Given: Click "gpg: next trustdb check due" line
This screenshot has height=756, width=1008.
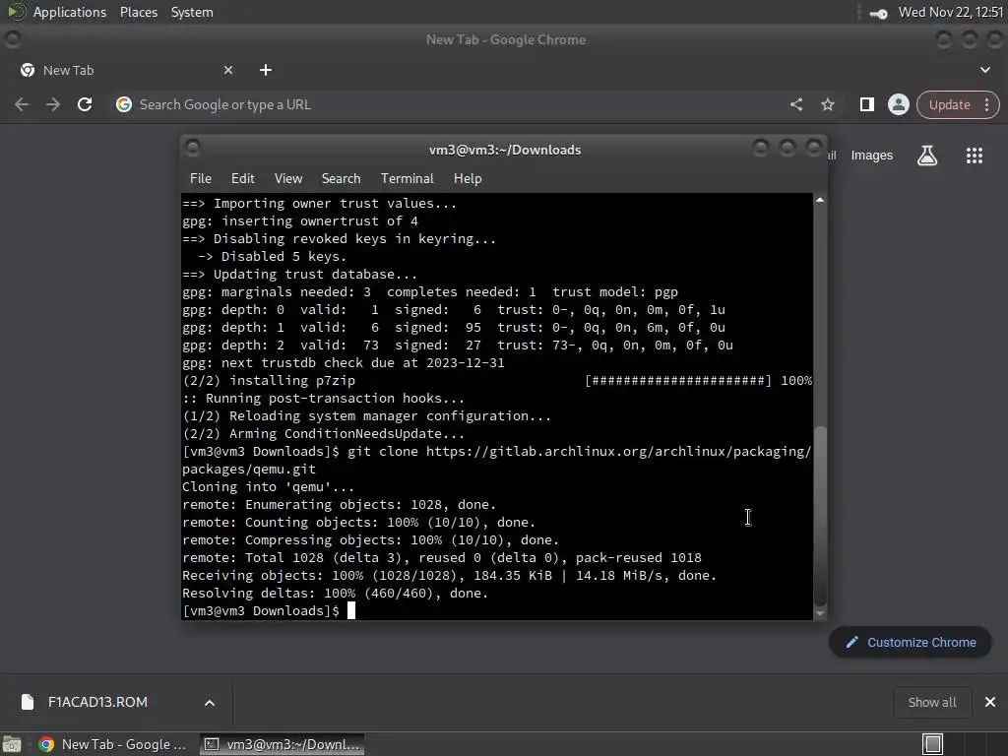Looking at the screenshot, I should pos(344,362).
